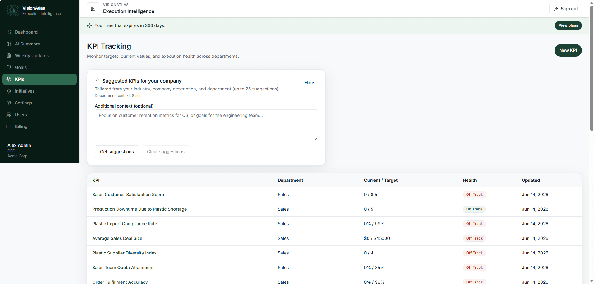Click the trial expiry notice text
Screen dimensions: 594x284
point(130,25)
